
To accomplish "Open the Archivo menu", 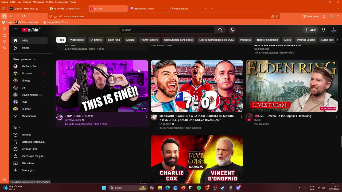I will [x=5, y=2].
